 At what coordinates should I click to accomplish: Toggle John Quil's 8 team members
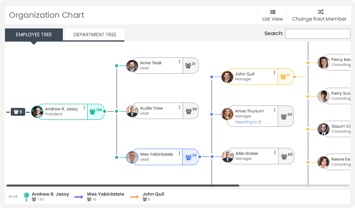286,77
